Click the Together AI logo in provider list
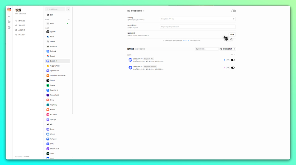This screenshot has height=165, width=296. (48, 90)
